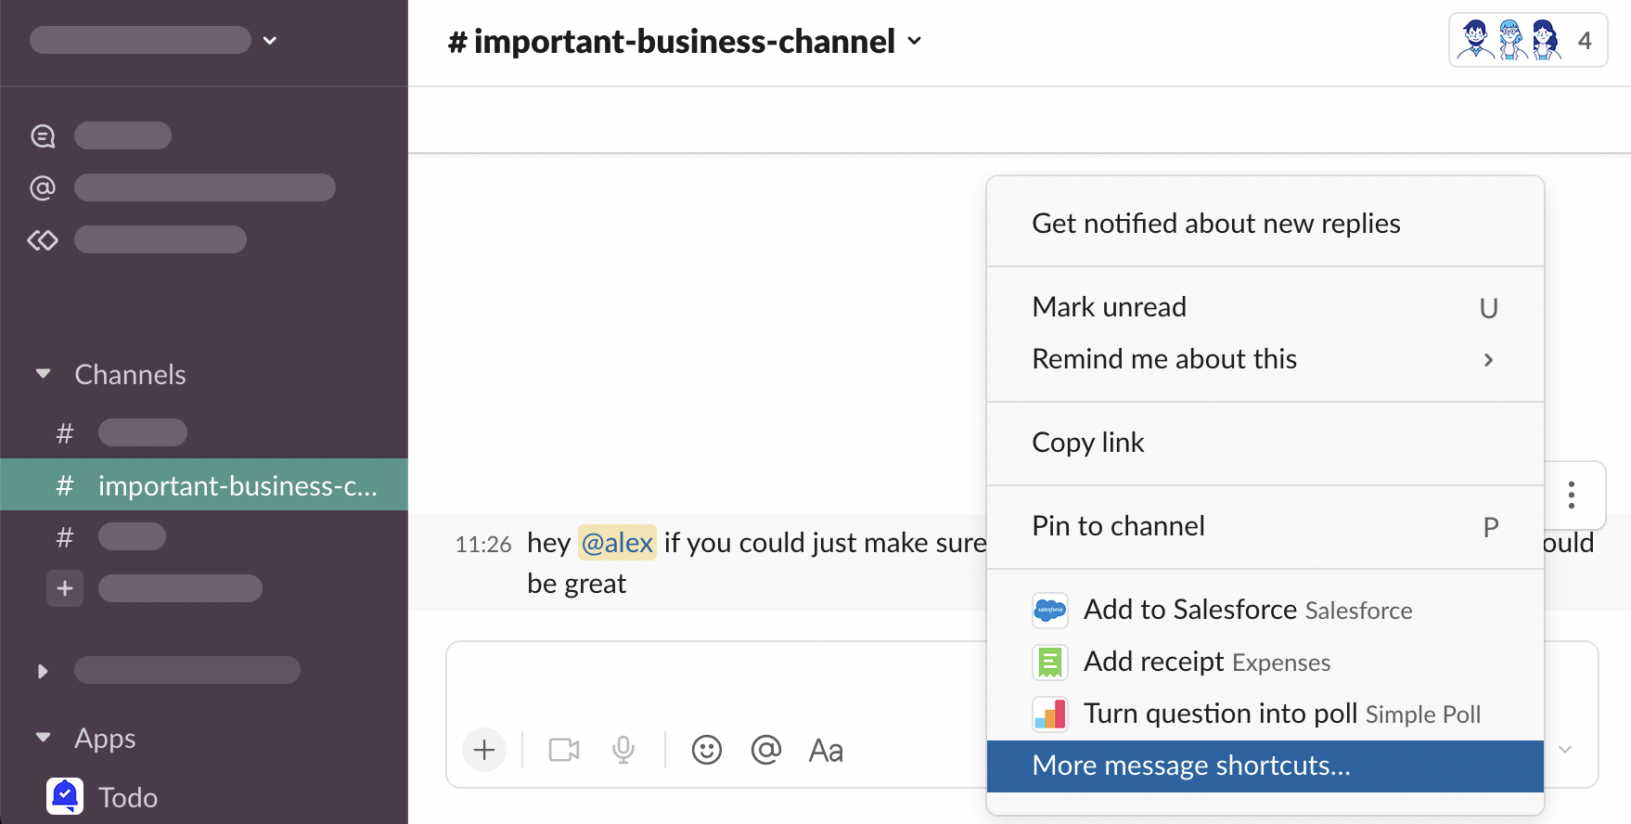Select Mark unread from the menu

(1110, 307)
